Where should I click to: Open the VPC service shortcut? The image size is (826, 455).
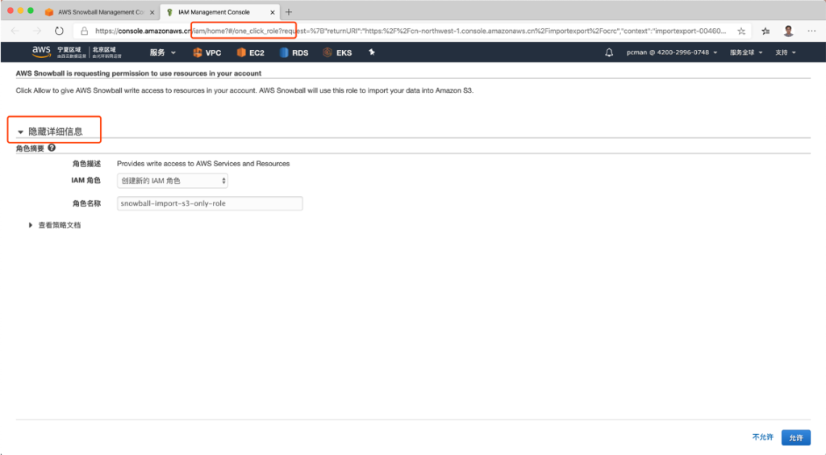point(206,52)
